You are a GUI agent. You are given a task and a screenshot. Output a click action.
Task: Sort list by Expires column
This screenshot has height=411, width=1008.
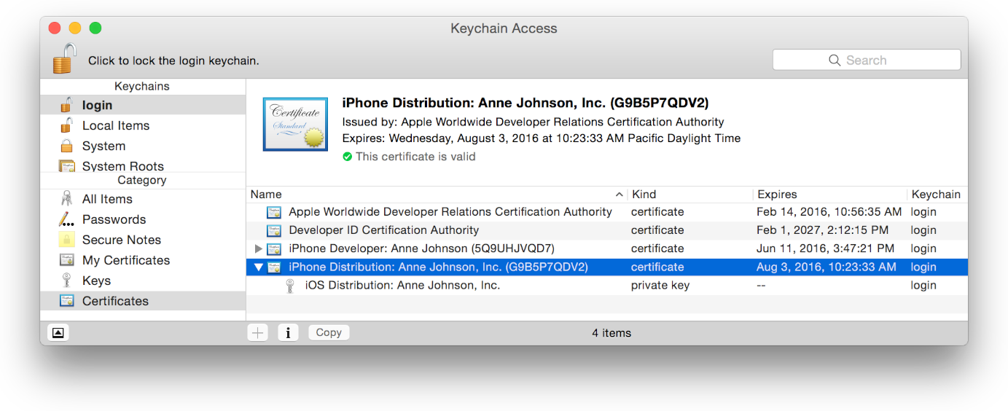pyautogui.click(x=830, y=195)
